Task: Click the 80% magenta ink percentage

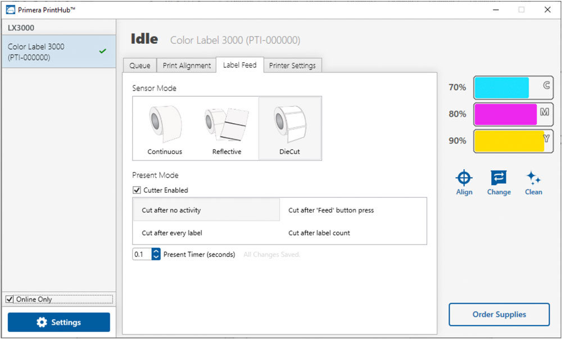Action: pyautogui.click(x=457, y=114)
